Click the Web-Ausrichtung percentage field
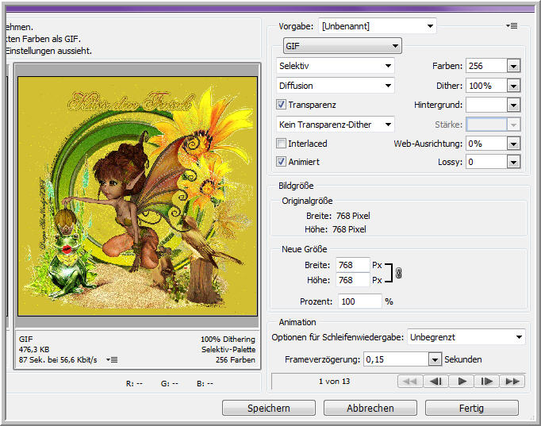The image size is (541, 426). [486, 144]
